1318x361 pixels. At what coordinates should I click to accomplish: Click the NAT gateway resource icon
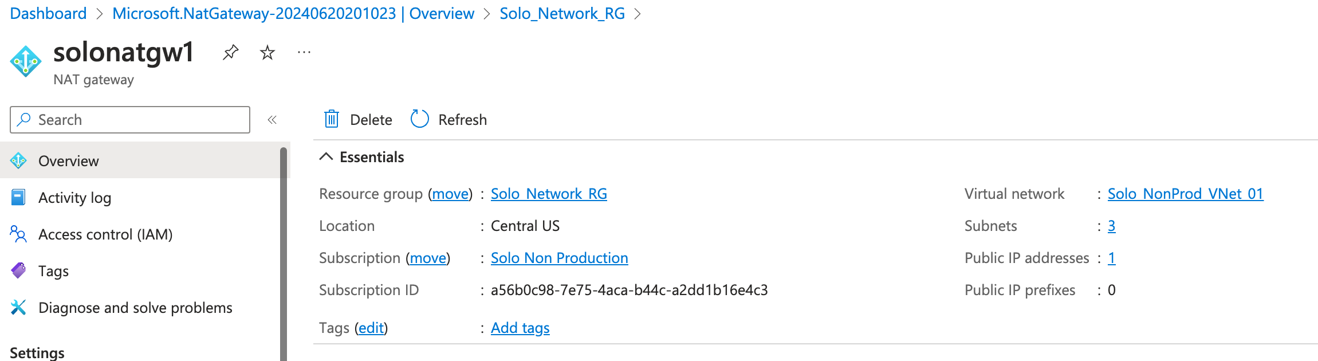(26, 61)
